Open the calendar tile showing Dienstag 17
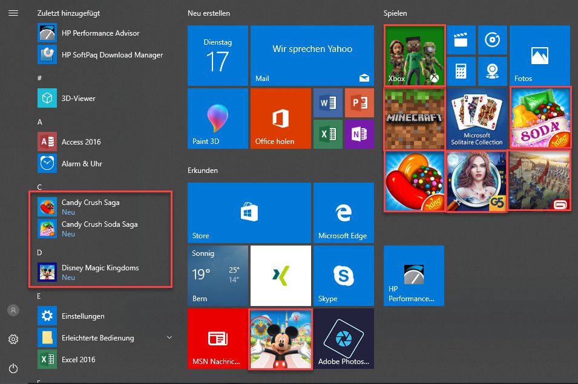This screenshot has width=578, height=384. click(218, 56)
